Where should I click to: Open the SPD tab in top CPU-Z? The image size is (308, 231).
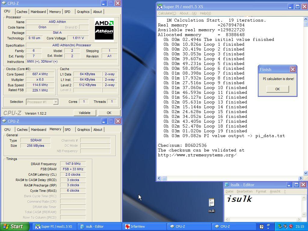click(67, 12)
